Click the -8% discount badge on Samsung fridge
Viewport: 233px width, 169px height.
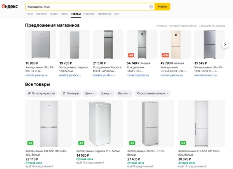click(131, 55)
